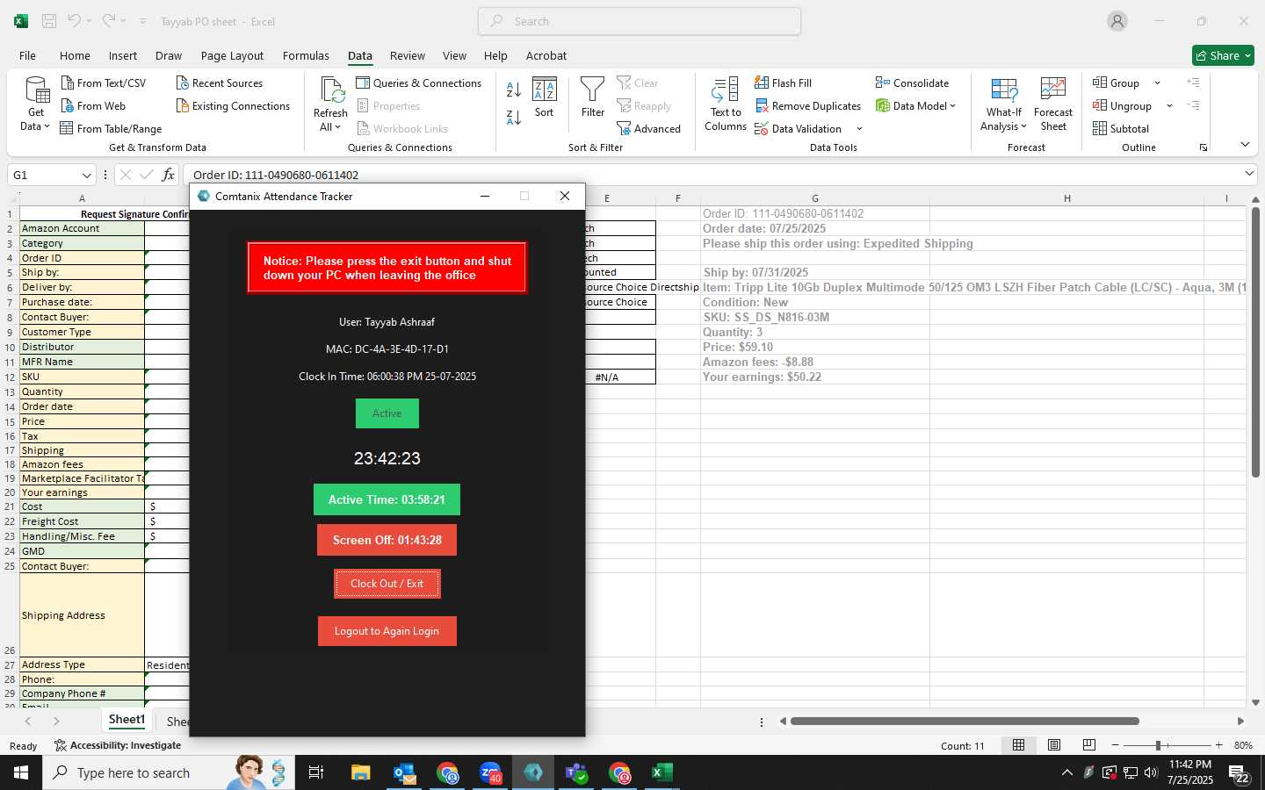Click Screen Off timer button
This screenshot has width=1265, height=790.
tap(387, 540)
